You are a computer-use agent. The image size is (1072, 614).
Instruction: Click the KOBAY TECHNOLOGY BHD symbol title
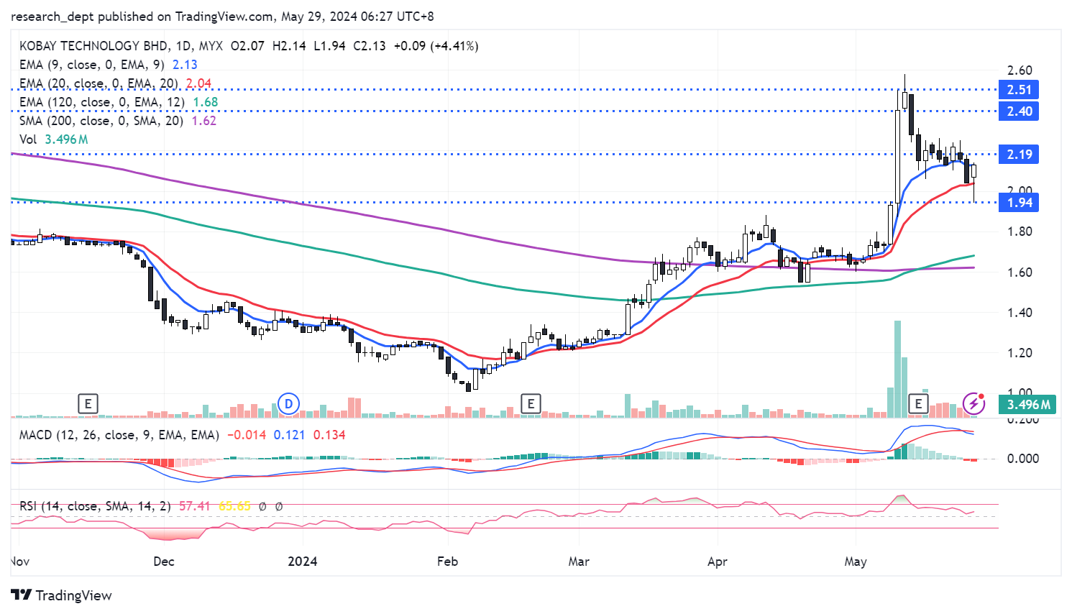tap(93, 46)
